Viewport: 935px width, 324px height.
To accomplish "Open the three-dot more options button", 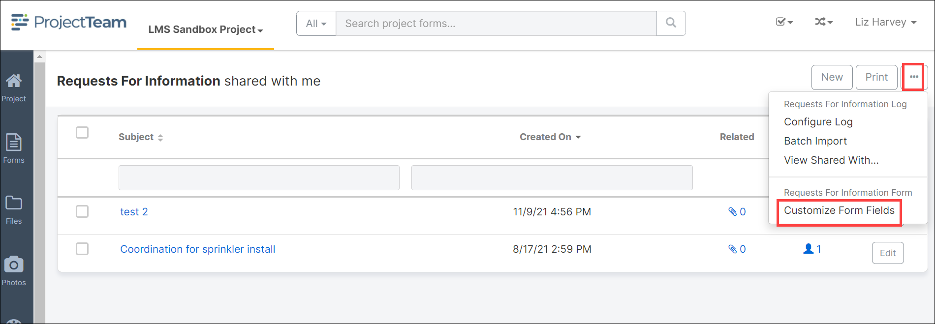I will click(x=914, y=77).
